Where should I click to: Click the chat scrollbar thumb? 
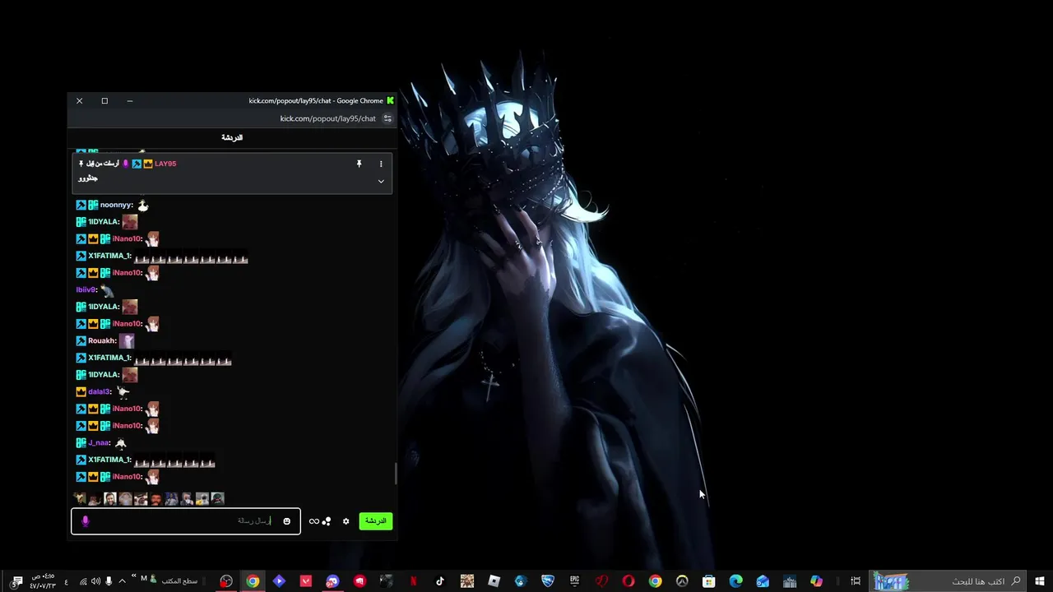coord(395,474)
